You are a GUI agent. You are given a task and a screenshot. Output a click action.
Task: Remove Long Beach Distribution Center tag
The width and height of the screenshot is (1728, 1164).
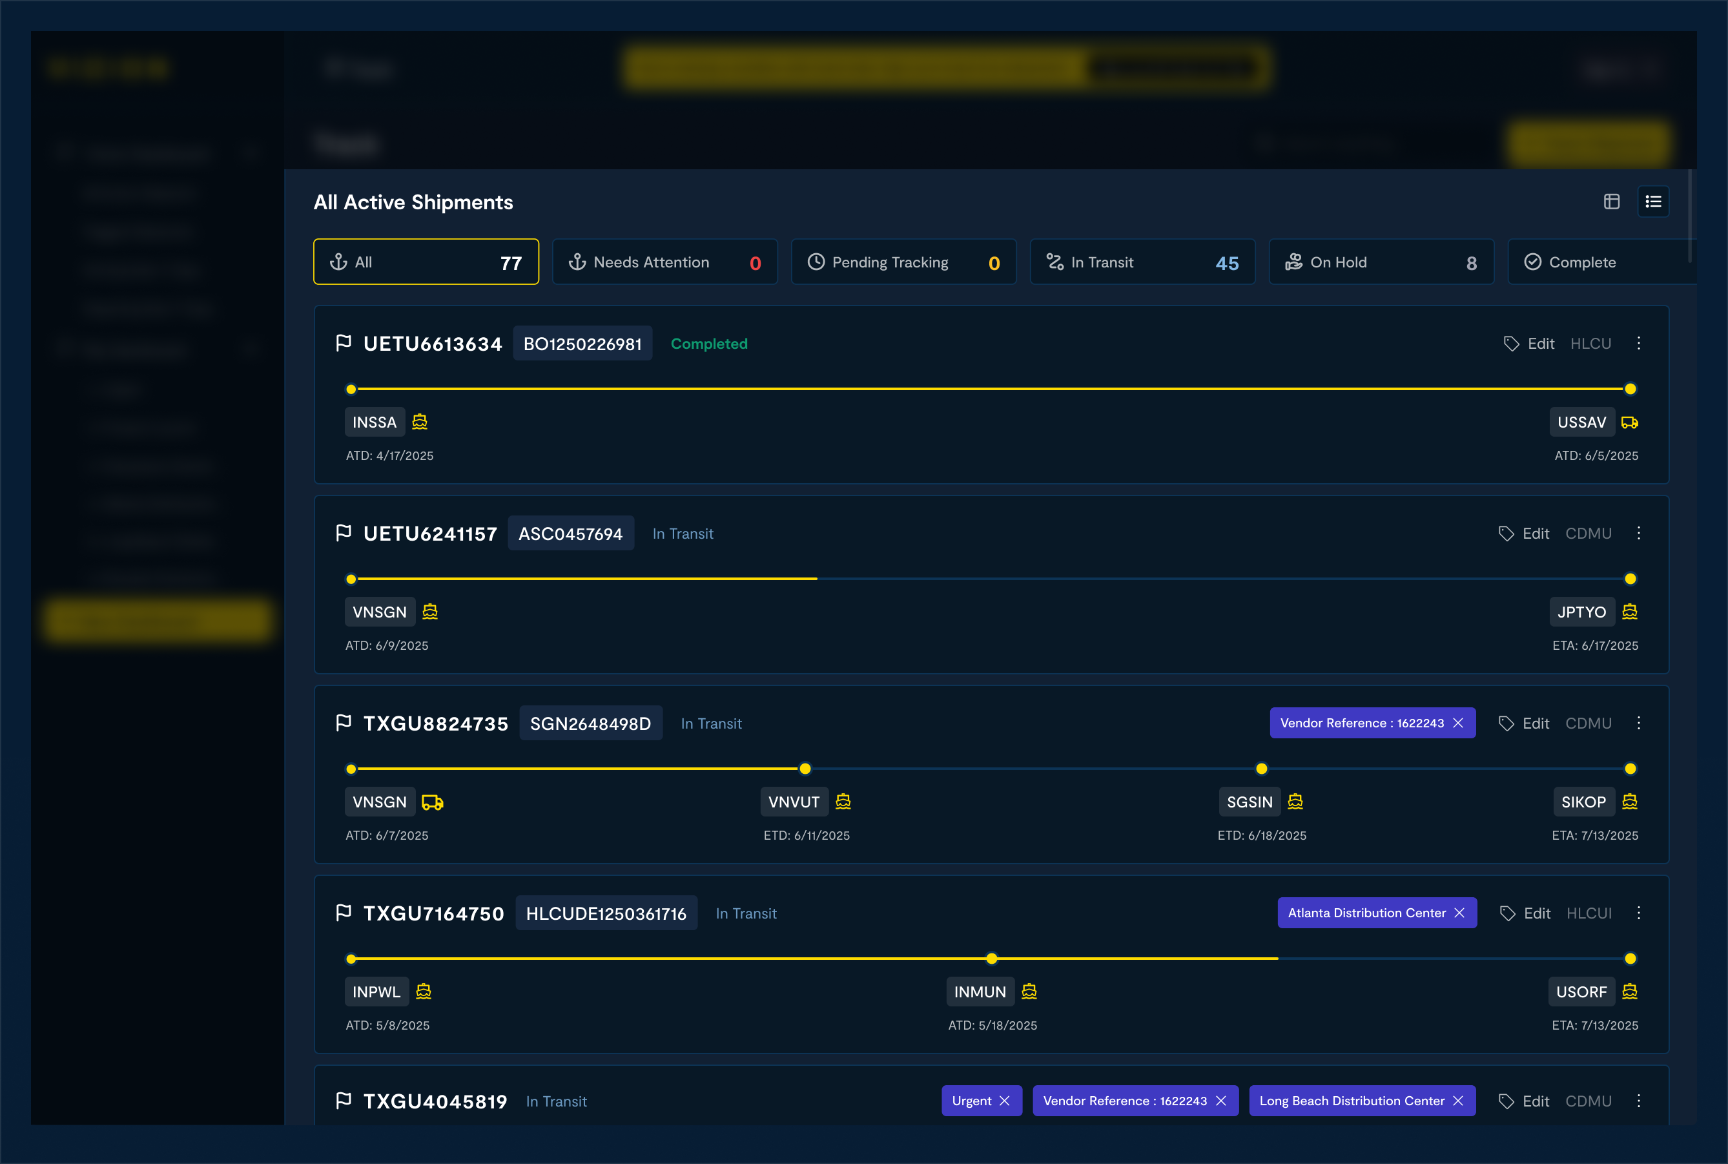(x=1458, y=1101)
